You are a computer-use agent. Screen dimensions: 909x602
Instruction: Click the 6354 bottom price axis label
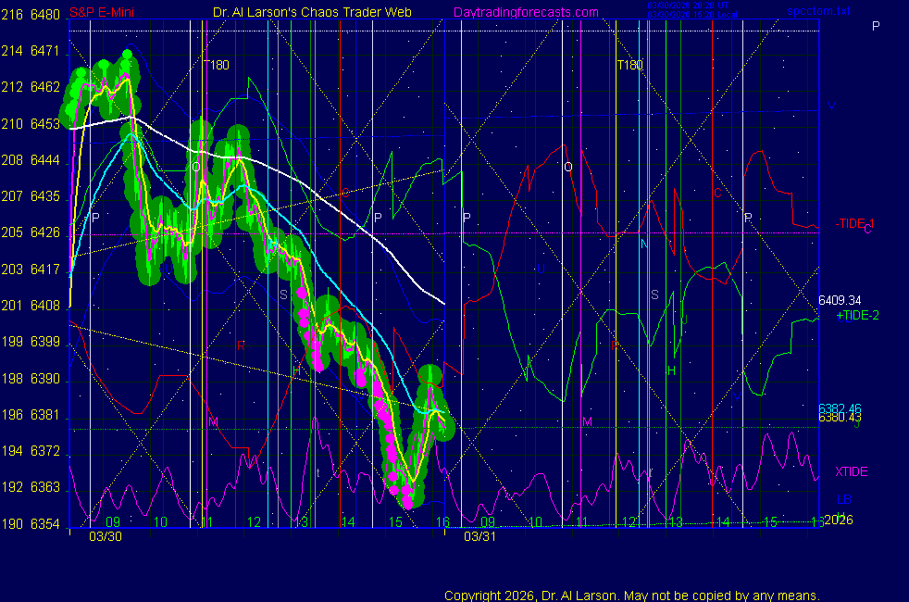coord(44,523)
